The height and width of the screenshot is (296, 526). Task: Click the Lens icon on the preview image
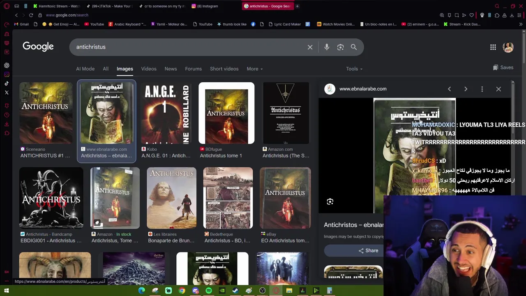coord(330,201)
